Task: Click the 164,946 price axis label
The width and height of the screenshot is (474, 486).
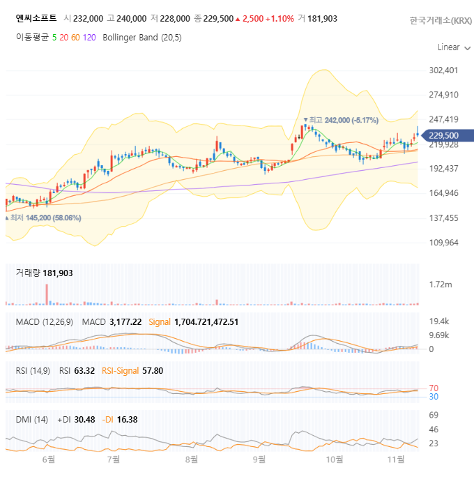Action: [443, 193]
